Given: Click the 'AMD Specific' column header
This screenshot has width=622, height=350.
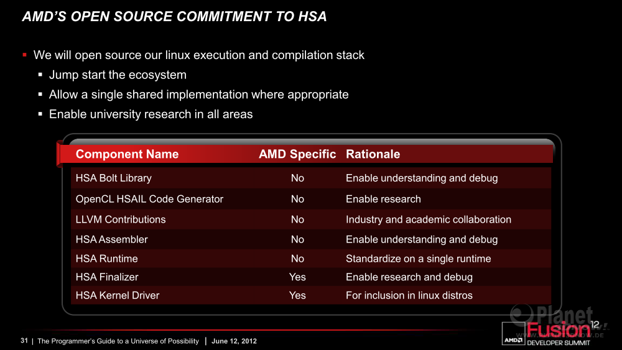Looking at the screenshot, I should (297, 154).
